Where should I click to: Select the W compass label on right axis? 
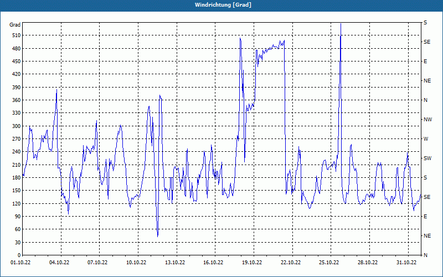click(426, 139)
